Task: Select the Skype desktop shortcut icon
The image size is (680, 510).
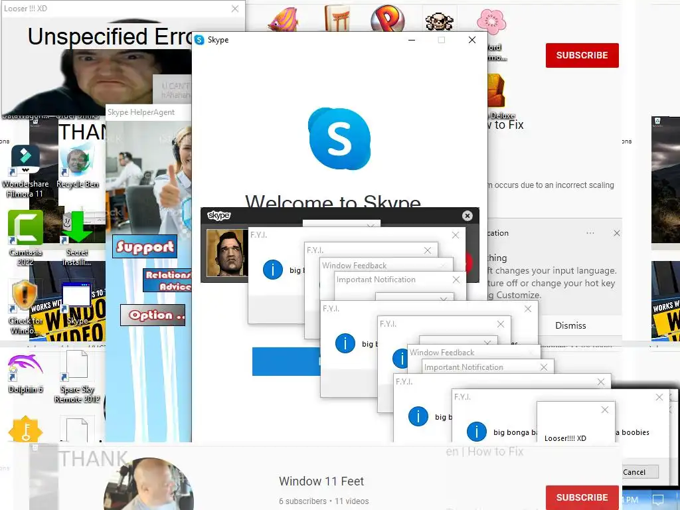Action: point(77,303)
